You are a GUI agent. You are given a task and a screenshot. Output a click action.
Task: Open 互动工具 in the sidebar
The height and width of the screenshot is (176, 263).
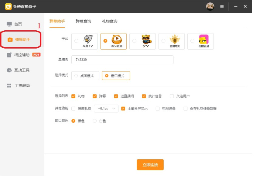coord(22,70)
